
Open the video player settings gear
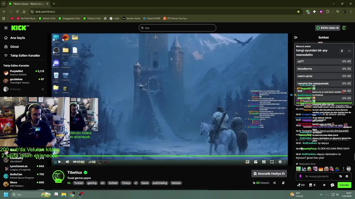pos(280,162)
